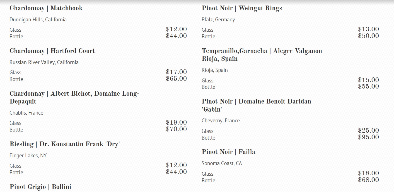This screenshot has height=192, width=394.
Task: Select the $65.00 Hartford Court bottle price
Action: tap(176, 79)
